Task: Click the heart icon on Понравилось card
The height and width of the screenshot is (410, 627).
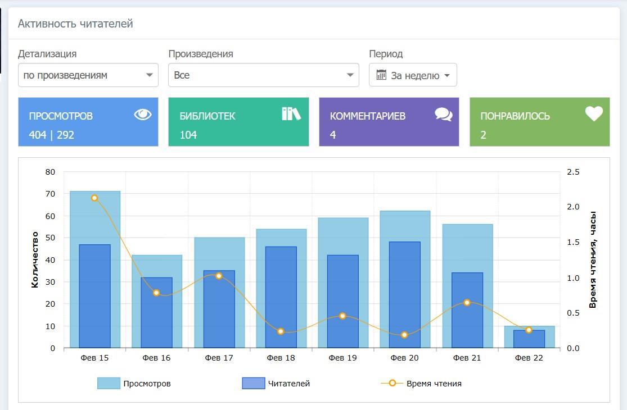Action: (594, 114)
